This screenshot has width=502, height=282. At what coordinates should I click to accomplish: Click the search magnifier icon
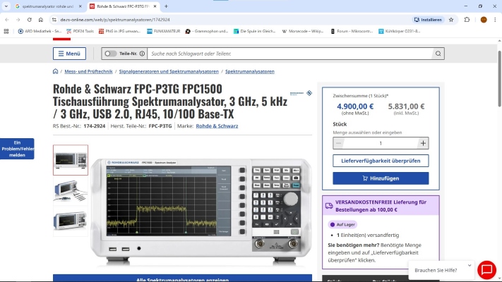click(438, 54)
